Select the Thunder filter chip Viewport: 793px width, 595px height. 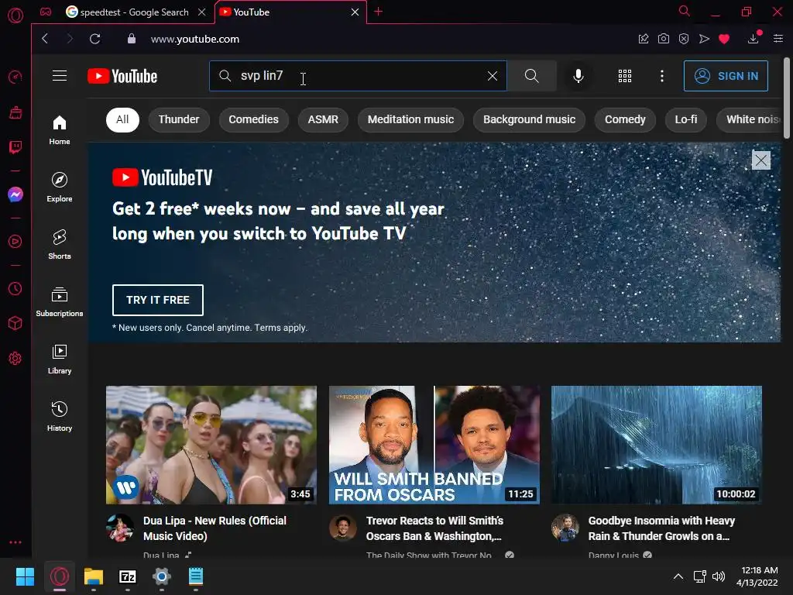pyautogui.click(x=179, y=119)
